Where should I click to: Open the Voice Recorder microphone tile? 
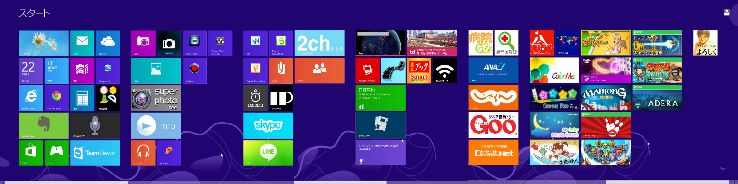point(95,125)
